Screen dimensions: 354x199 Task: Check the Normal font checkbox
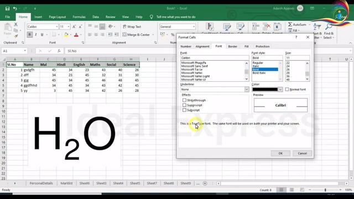pos(287,90)
